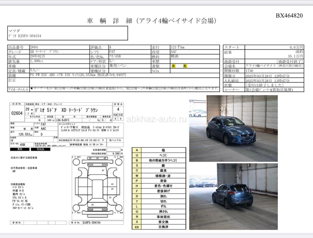The image size is (313, 238).
Task: Open the scanned auction inspection sheet
Action: tap(67, 164)
